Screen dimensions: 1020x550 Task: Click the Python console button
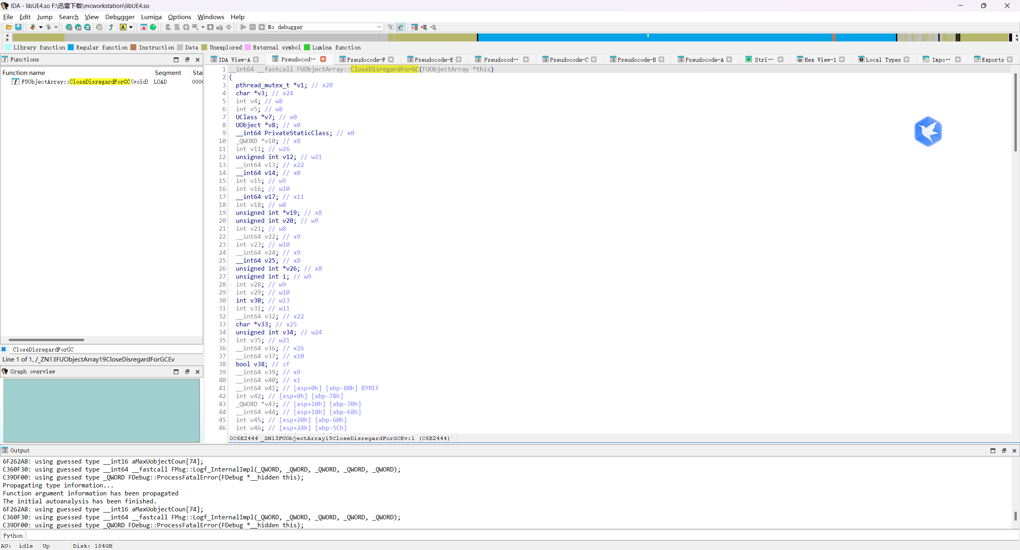coord(13,536)
